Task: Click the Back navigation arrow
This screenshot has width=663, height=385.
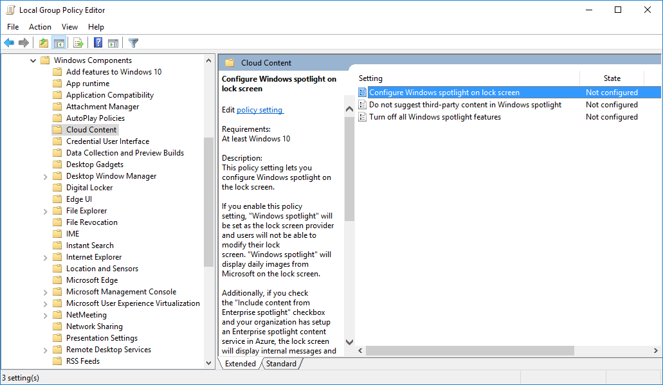Action: tap(8, 42)
